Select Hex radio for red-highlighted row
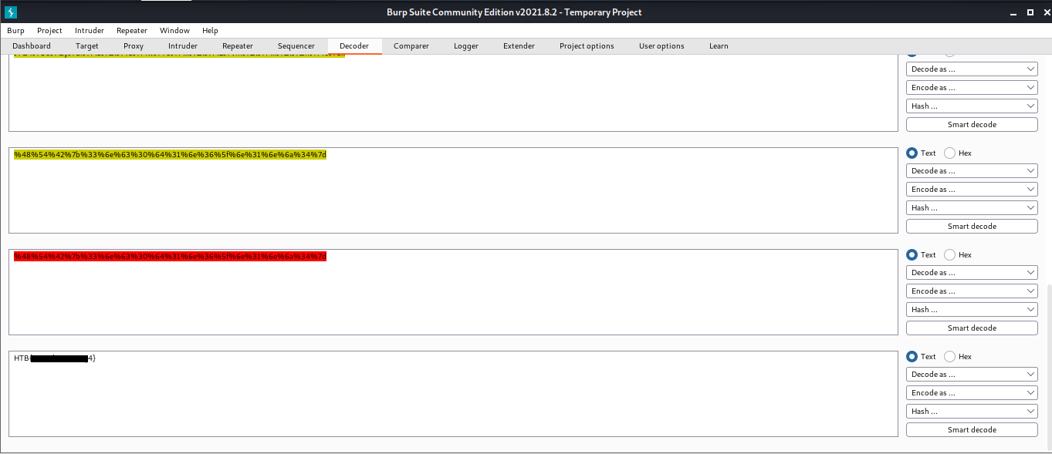1052x454 pixels. [950, 254]
